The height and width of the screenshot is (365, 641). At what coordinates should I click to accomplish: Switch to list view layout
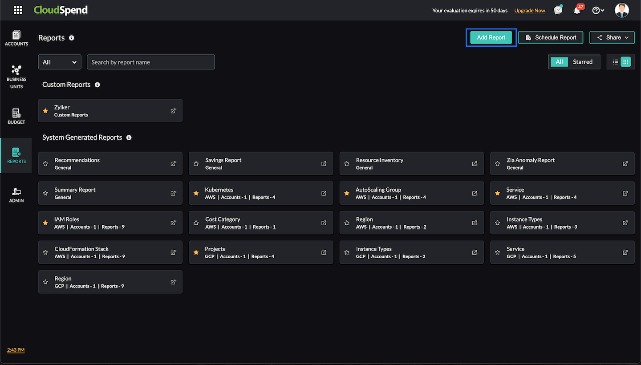[616, 62]
